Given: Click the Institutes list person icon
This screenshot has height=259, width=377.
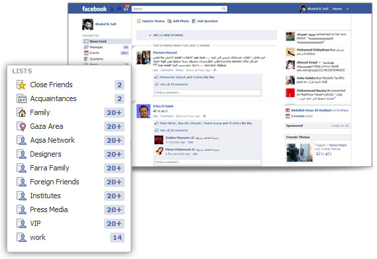Looking at the screenshot, I should (x=21, y=196).
